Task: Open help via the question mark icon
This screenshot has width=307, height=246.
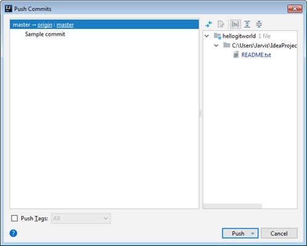Action: pos(14,233)
